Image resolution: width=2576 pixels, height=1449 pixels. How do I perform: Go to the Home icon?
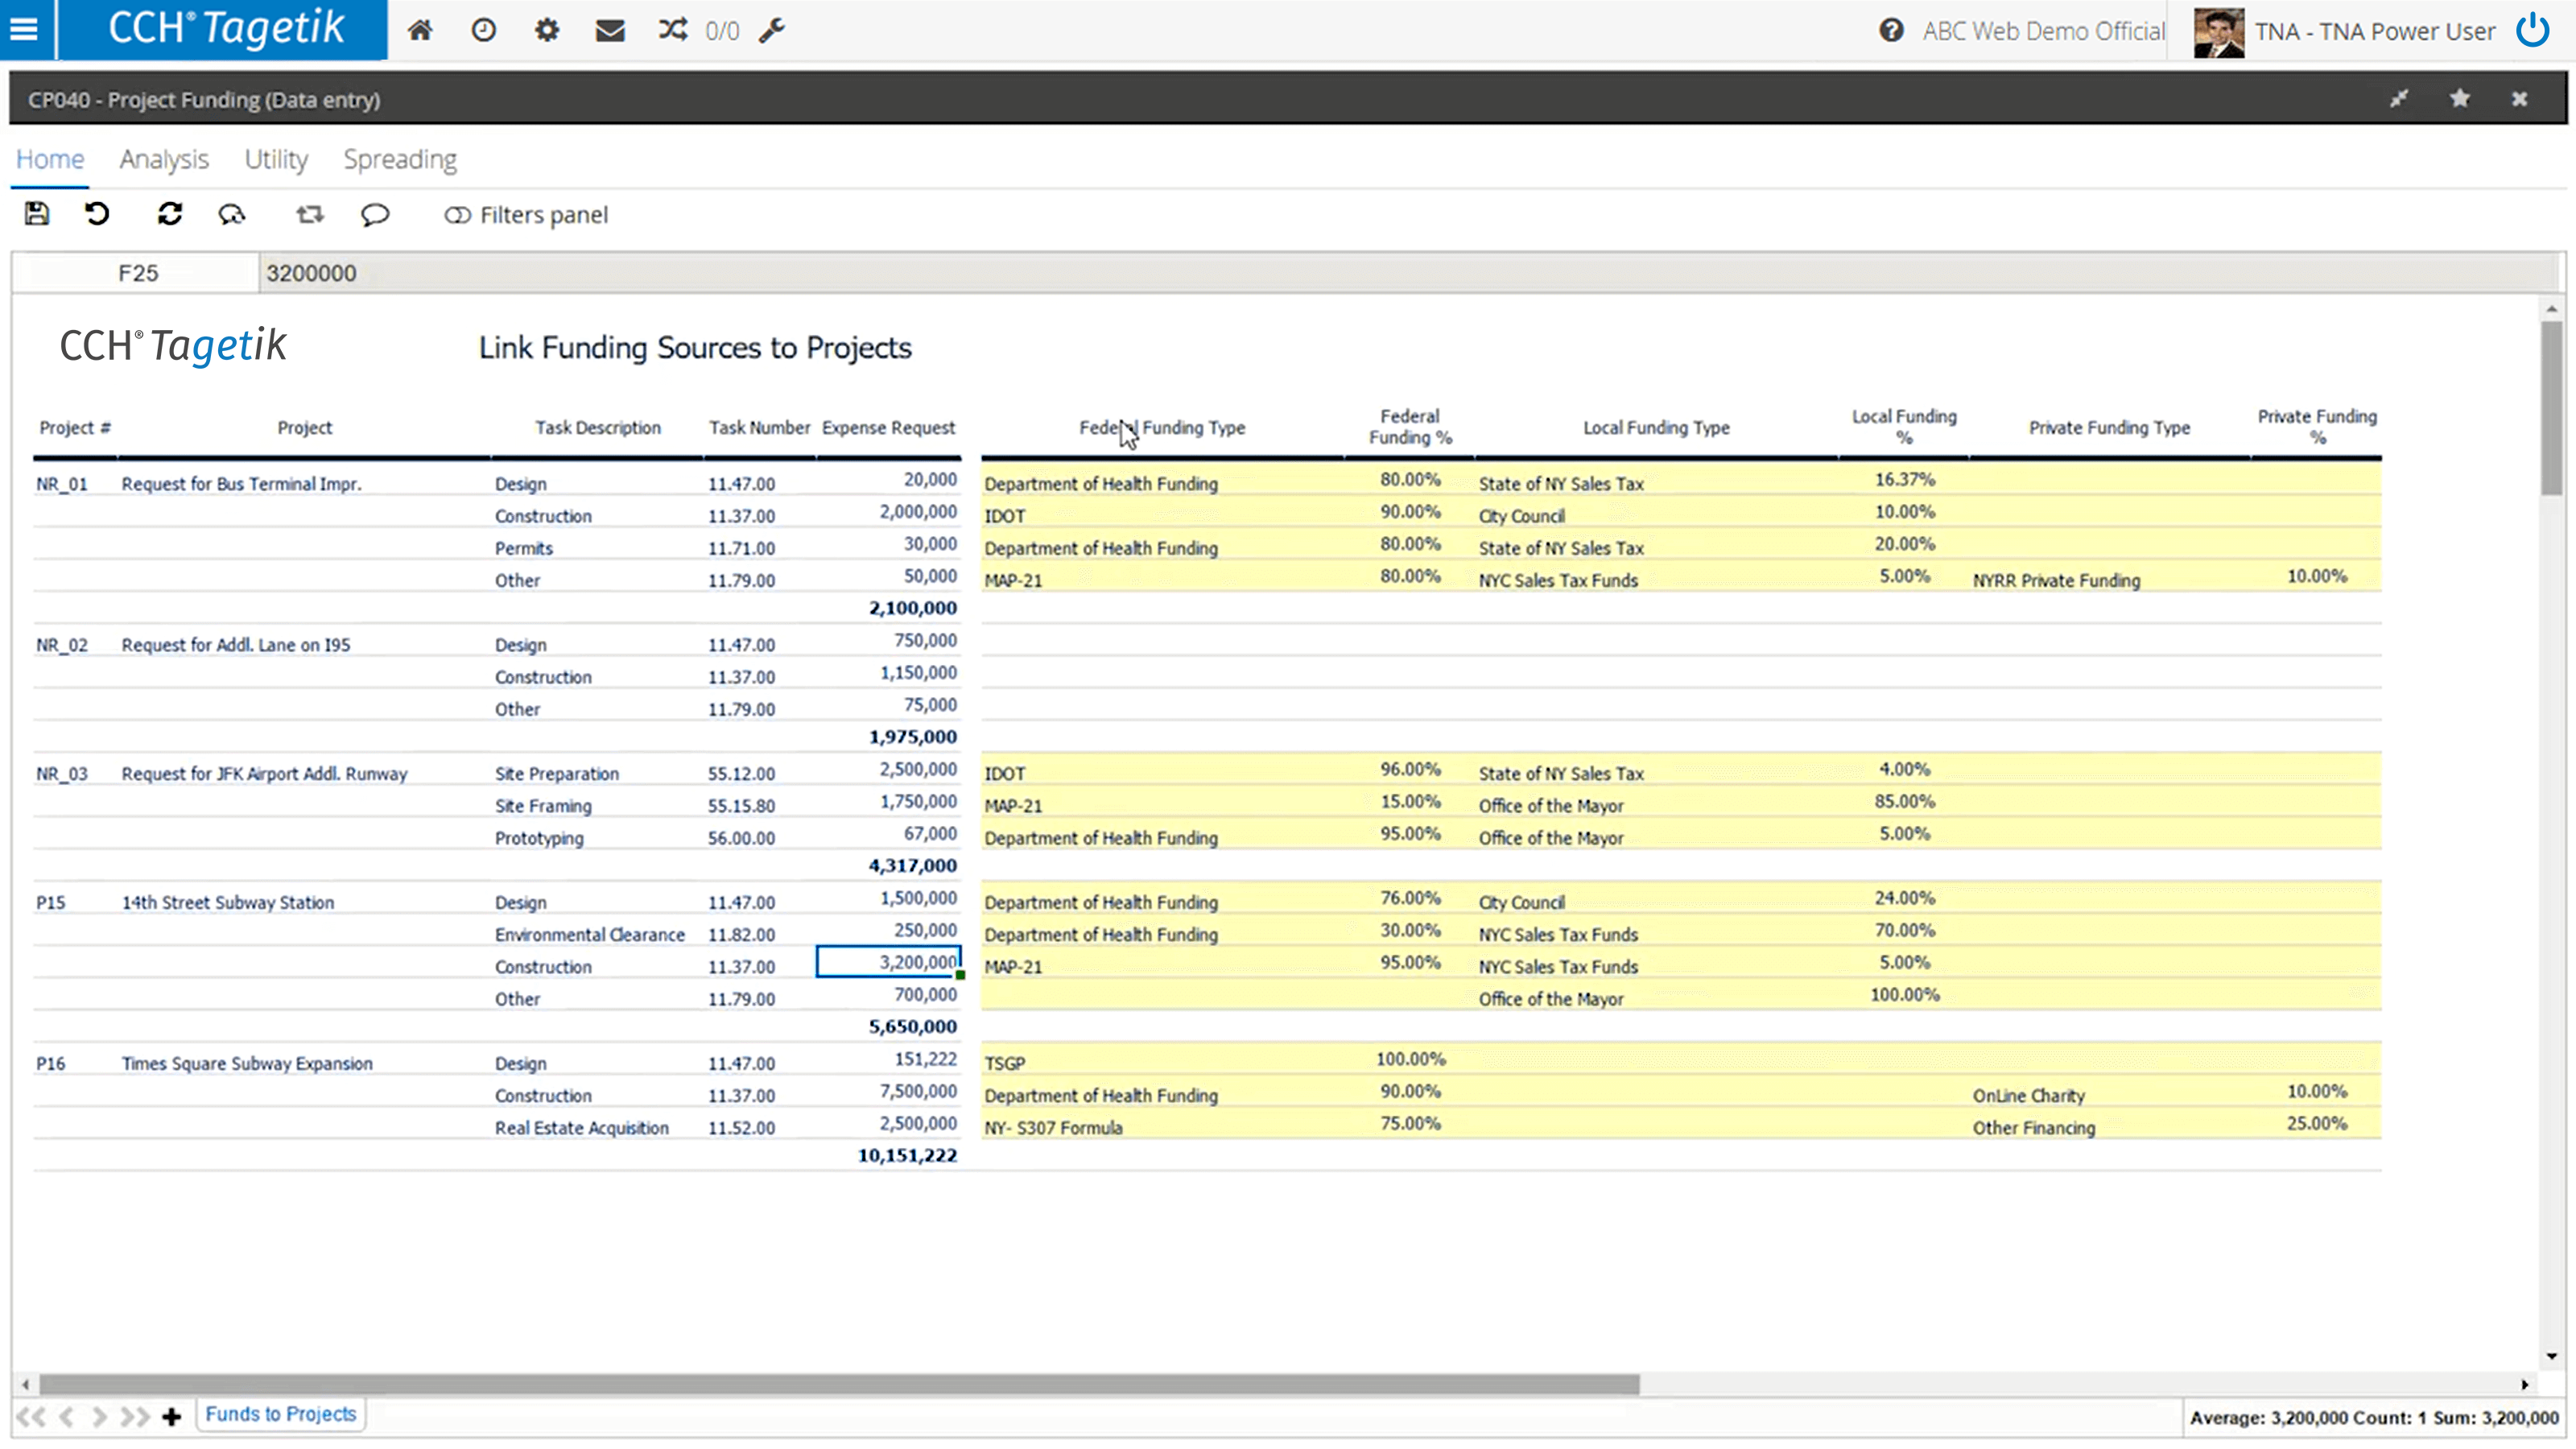[420, 30]
